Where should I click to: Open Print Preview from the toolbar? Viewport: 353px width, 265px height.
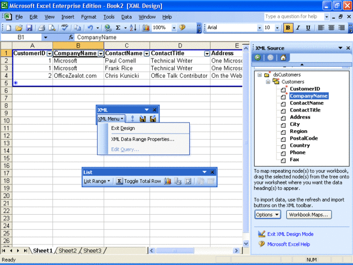(x=52, y=28)
